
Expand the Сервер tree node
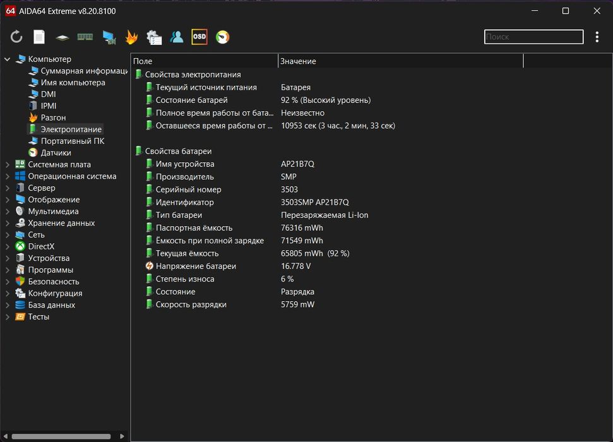pos(7,188)
